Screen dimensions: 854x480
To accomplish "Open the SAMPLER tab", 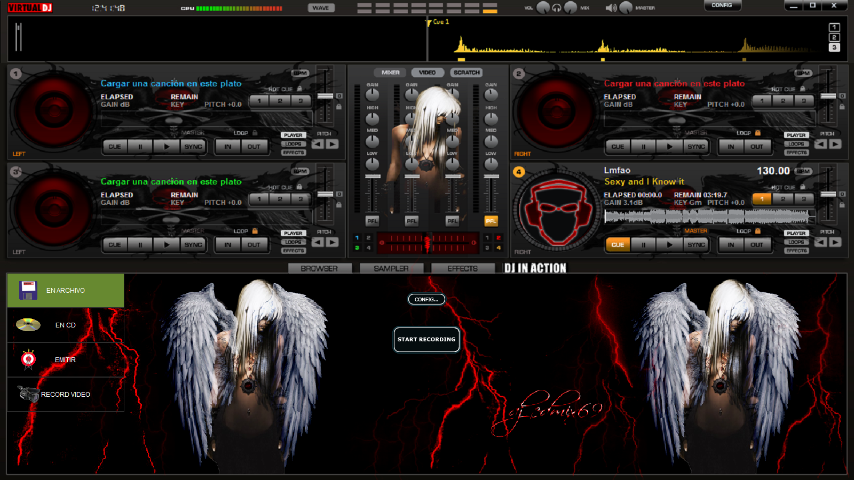I will (391, 268).
